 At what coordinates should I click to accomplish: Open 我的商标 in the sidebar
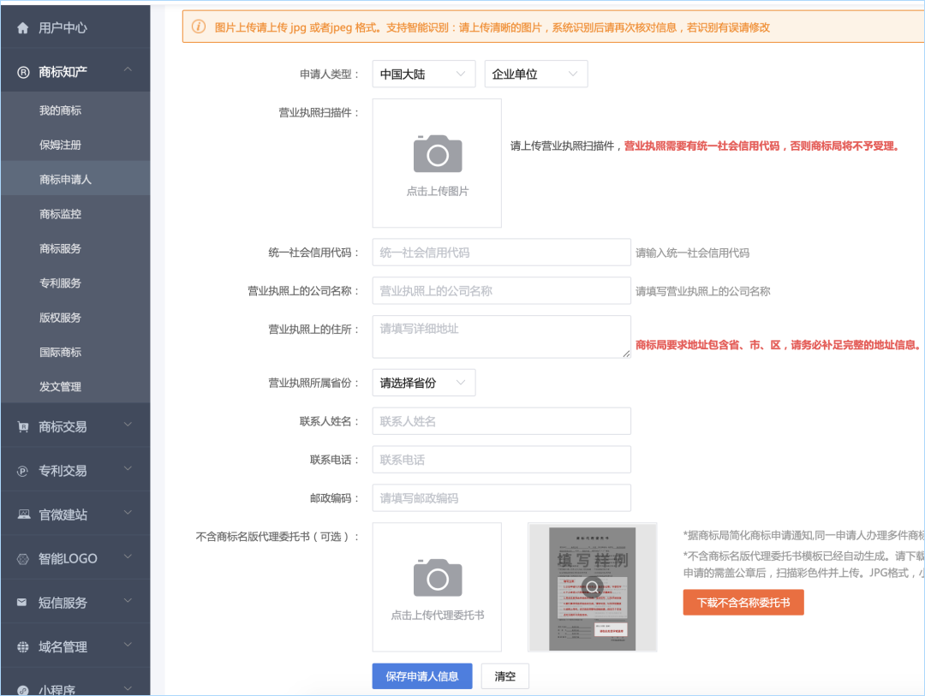pos(60,110)
